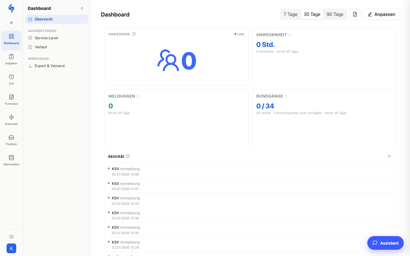Viewport: 410px width, 256px height.
Task: Click help icon next to Anwesenheit
Action: coord(290,35)
